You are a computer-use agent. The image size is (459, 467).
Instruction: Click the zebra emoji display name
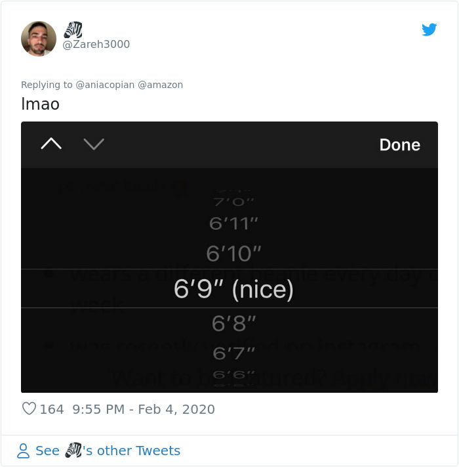click(73, 30)
